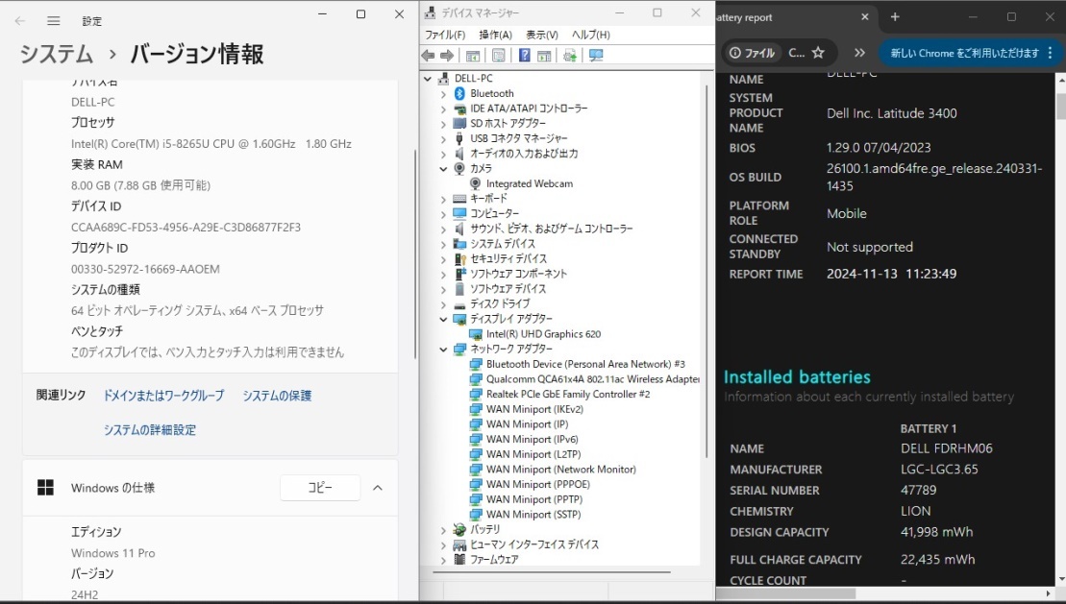Viewport: 1066px width, 604px height.
Task: Select the battery report Chrome tab
Action: (794, 17)
